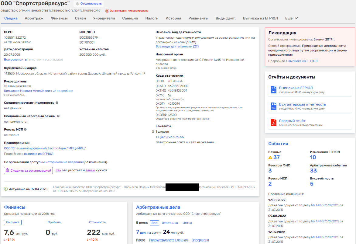Open the Виды деят. tab
The width and height of the screenshot is (356, 244).
point(226,18)
